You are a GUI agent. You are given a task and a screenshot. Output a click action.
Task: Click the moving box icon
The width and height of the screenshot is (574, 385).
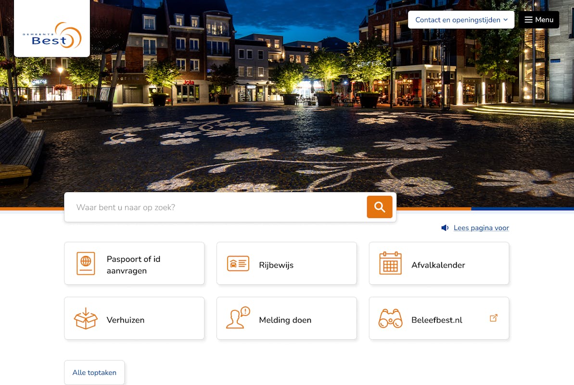(x=86, y=319)
